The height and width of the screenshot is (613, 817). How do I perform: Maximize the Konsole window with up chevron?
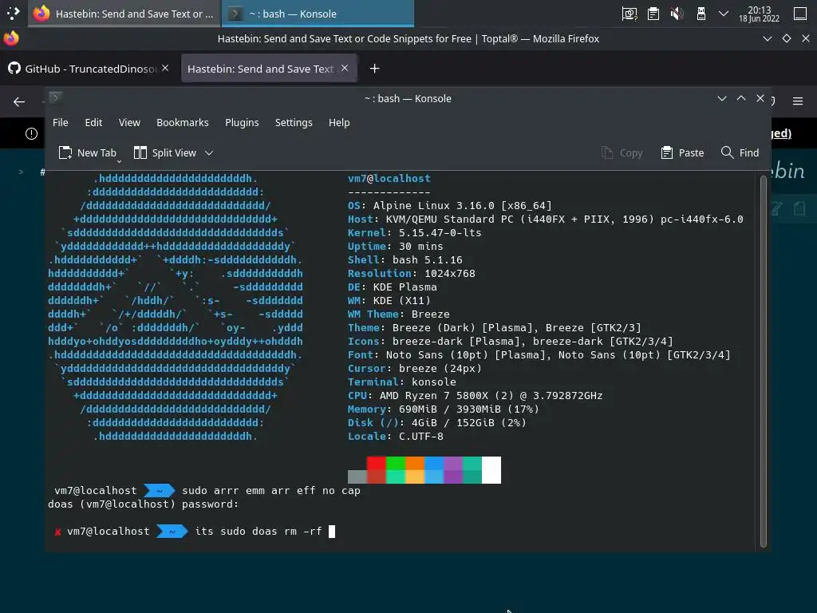pos(741,98)
